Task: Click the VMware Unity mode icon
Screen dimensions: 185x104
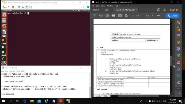Action: 30,7
